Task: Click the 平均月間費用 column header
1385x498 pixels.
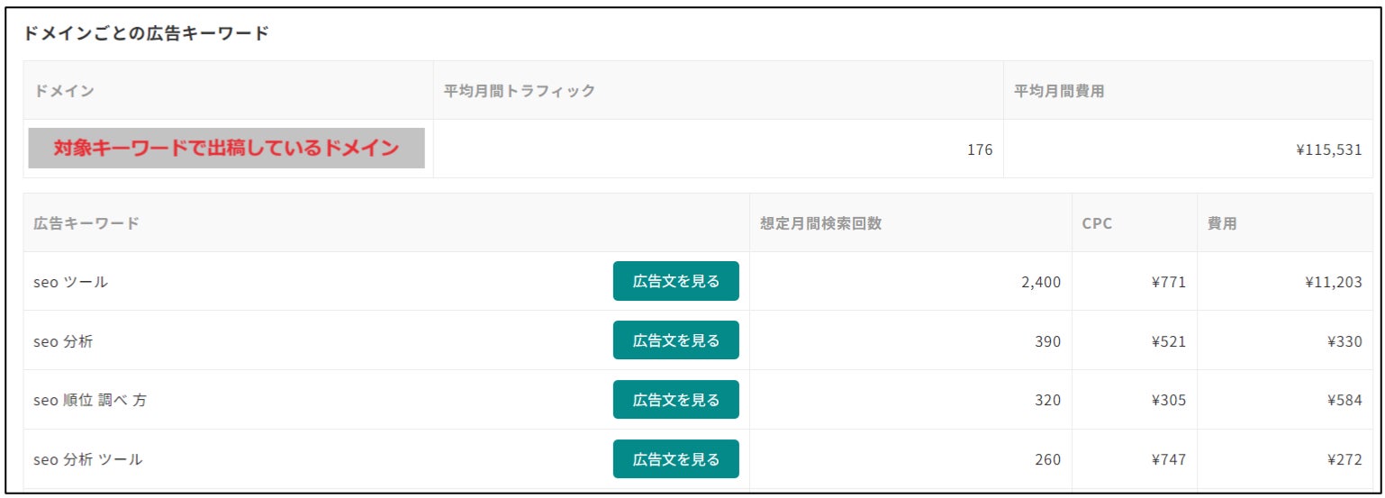Action: coord(1059,91)
